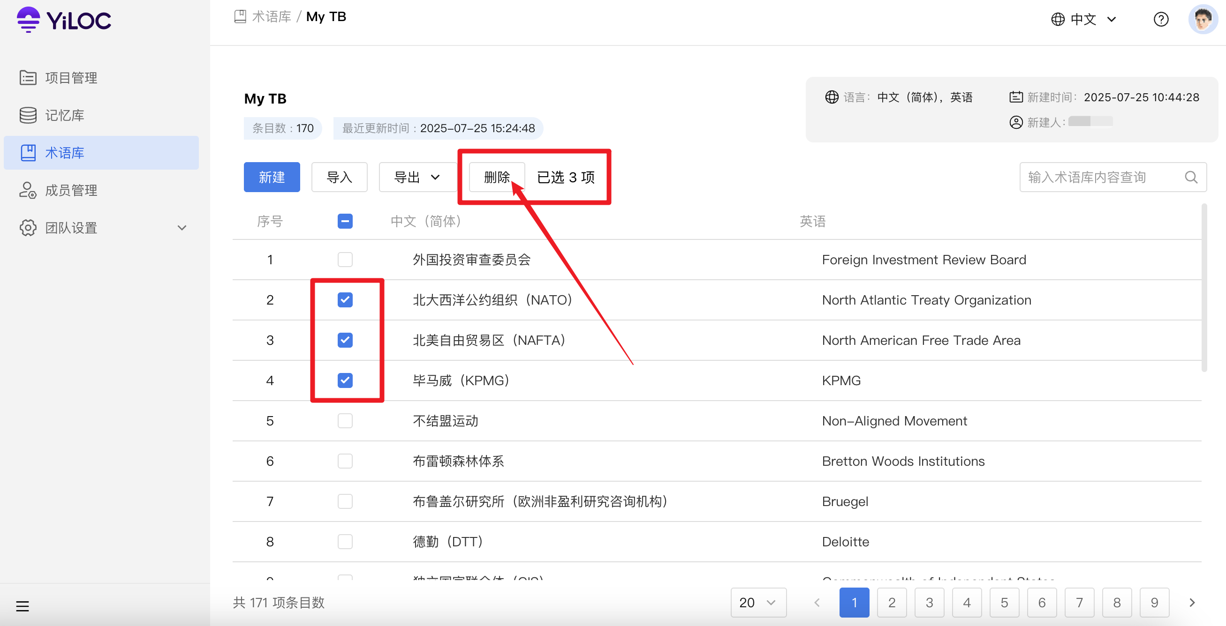The height and width of the screenshot is (626, 1226).
Task: Open the help question mark icon
Action: point(1161,20)
